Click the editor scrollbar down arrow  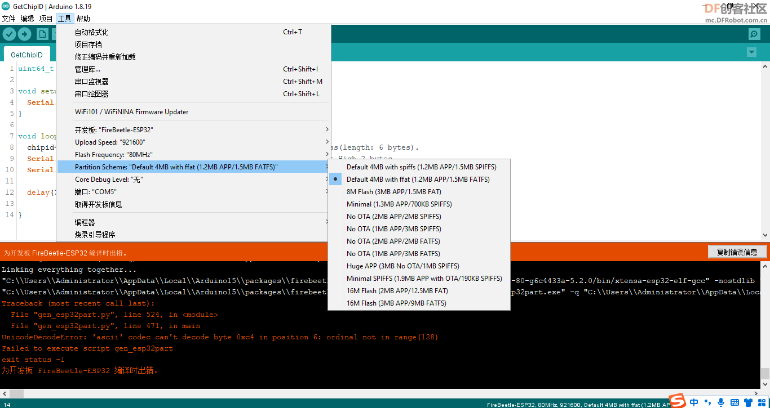(x=765, y=235)
